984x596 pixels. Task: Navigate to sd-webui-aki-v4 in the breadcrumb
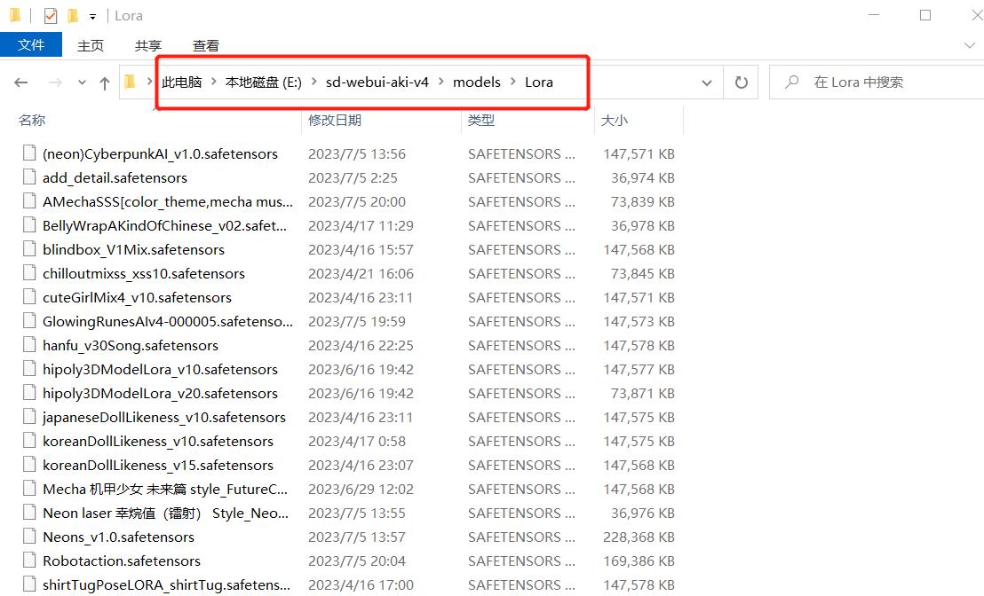pyautogui.click(x=377, y=82)
